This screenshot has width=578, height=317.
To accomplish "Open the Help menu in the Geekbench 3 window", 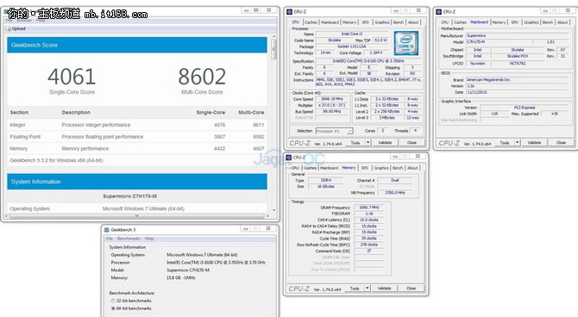I will pos(149,239).
